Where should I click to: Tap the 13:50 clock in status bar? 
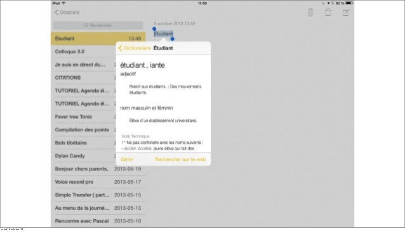coord(202,3)
